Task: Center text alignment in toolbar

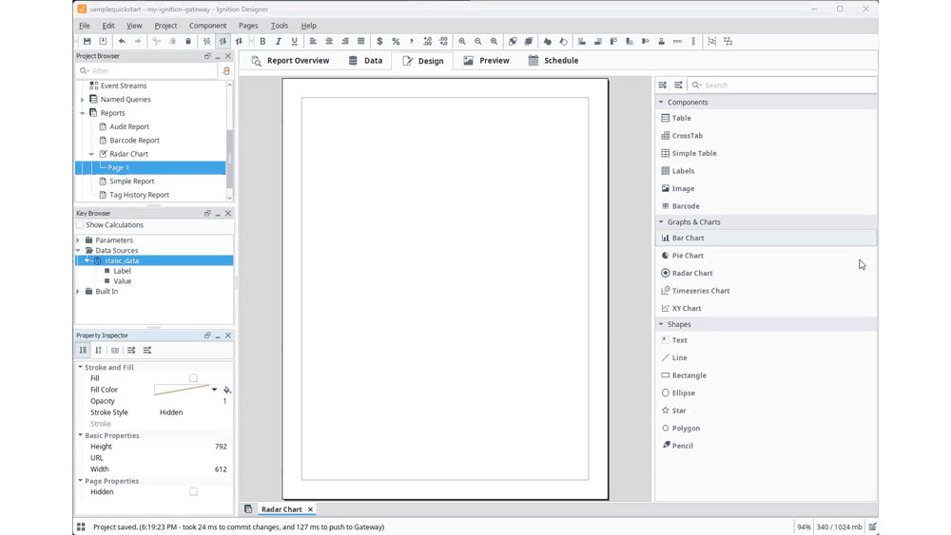Action: click(x=329, y=41)
